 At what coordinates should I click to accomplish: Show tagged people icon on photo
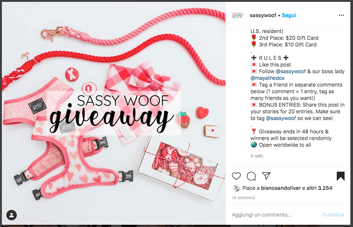click(x=12, y=215)
